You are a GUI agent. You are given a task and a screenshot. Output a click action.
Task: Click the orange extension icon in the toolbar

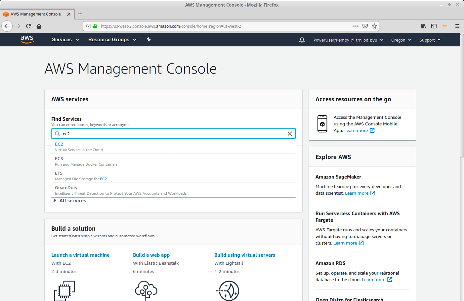(444, 26)
